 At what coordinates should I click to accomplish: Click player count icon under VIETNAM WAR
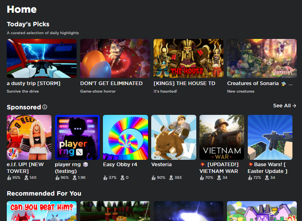pos(219,178)
